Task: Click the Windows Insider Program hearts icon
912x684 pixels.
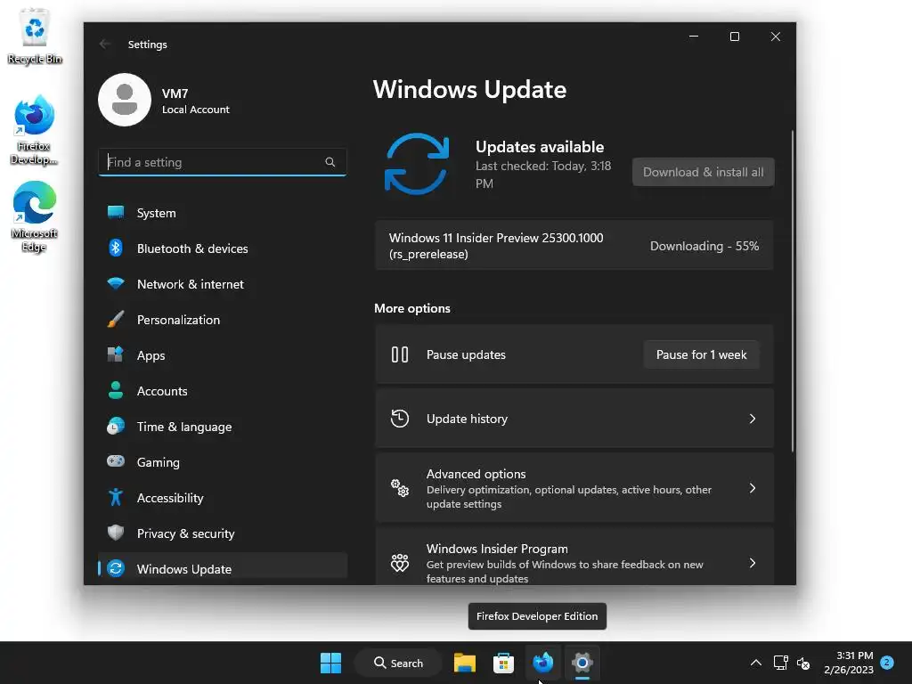Action: 400,563
